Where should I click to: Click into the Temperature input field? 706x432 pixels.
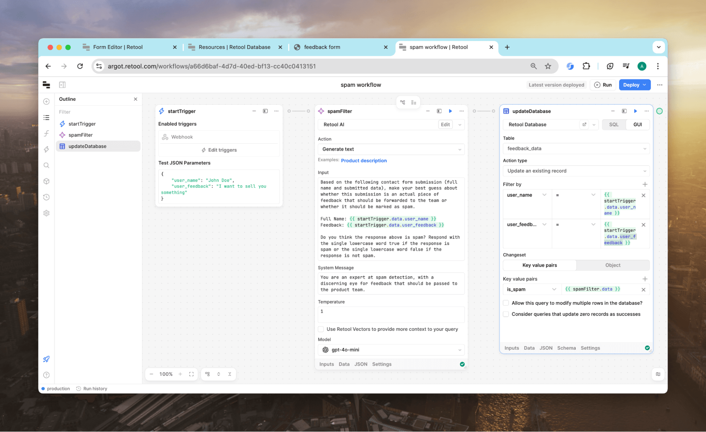point(391,314)
